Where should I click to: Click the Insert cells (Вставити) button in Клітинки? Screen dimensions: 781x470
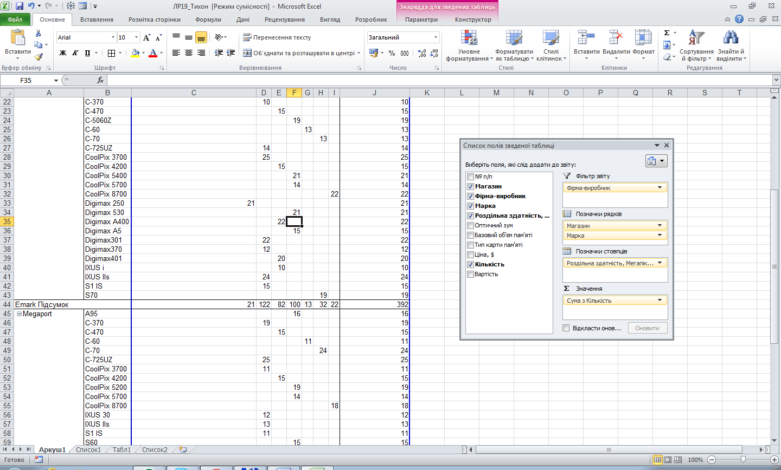point(587,44)
